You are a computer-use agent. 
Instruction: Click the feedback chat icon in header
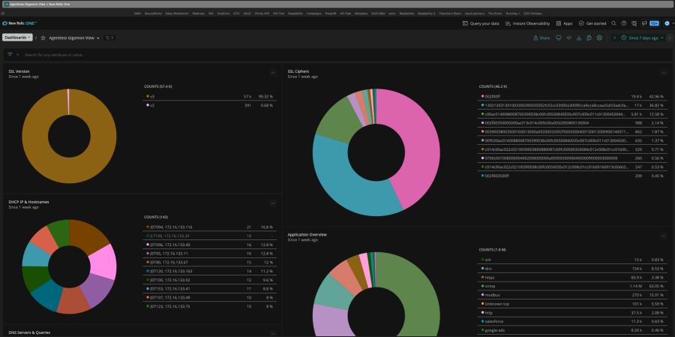click(x=634, y=23)
